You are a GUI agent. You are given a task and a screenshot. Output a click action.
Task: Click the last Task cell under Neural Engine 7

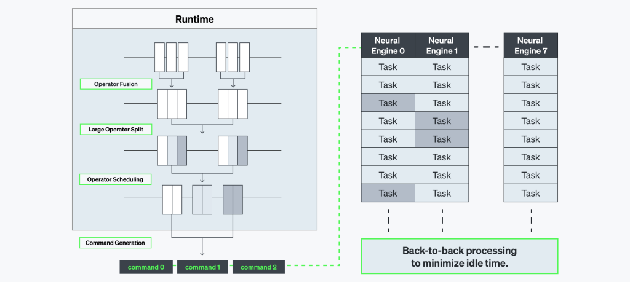(530, 193)
